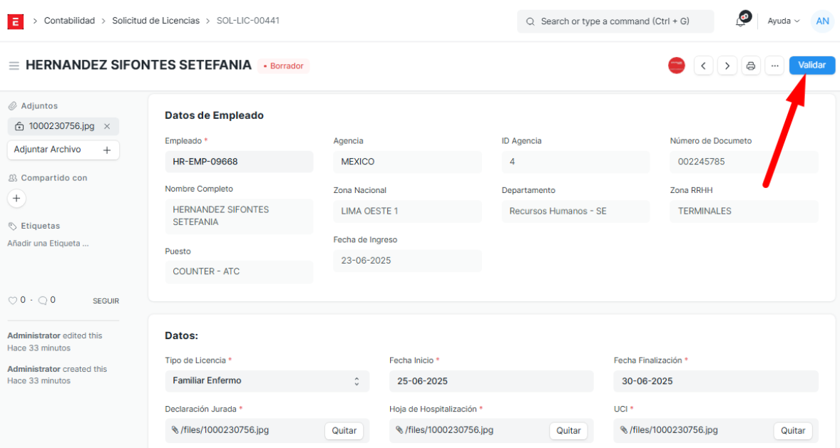The height and width of the screenshot is (448, 840).
Task: Remove attachment 1000230756.jpg with X icon
Action: [x=107, y=126]
